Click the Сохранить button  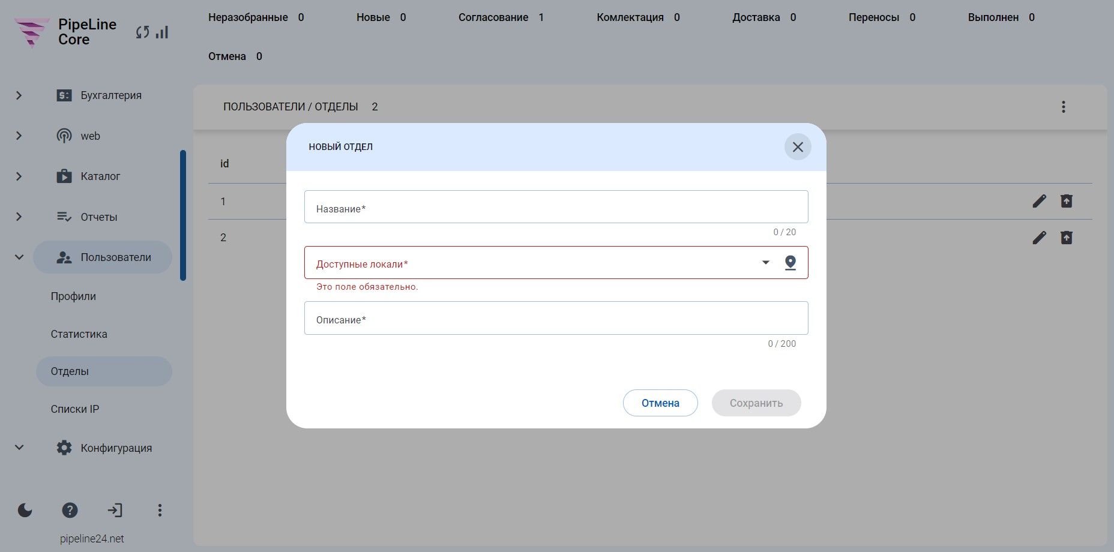click(x=756, y=403)
